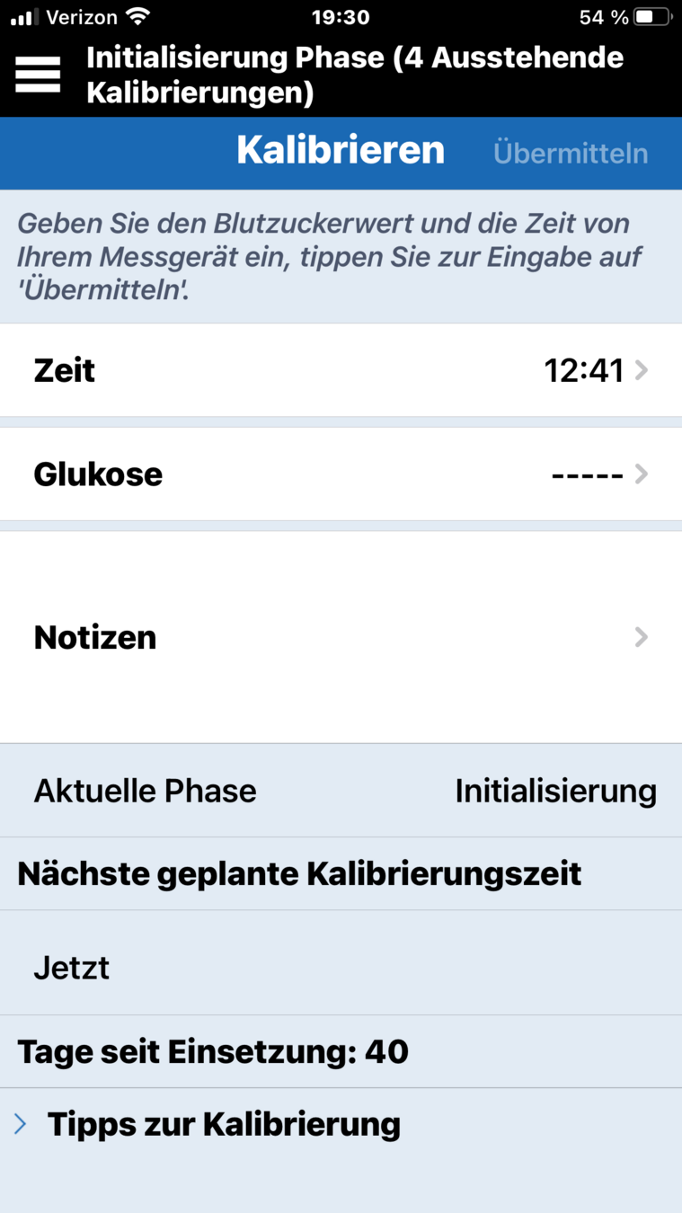Tap the chevron arrow in Notizen row
This screenshot has height=1213, width=682.
(x=641, y=637)
